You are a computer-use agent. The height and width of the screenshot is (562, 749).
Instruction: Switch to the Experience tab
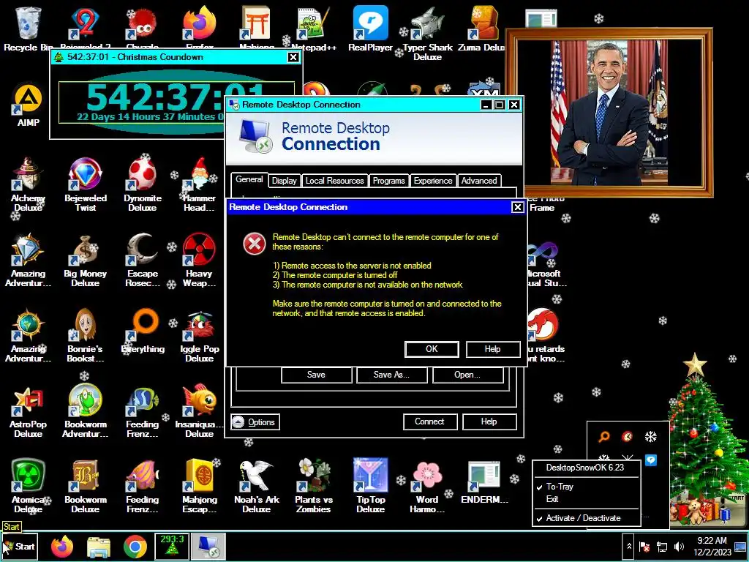(433, 181)
